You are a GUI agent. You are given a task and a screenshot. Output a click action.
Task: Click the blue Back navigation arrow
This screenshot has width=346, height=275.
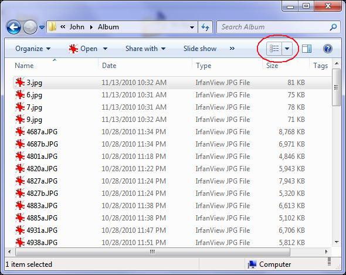13,27
